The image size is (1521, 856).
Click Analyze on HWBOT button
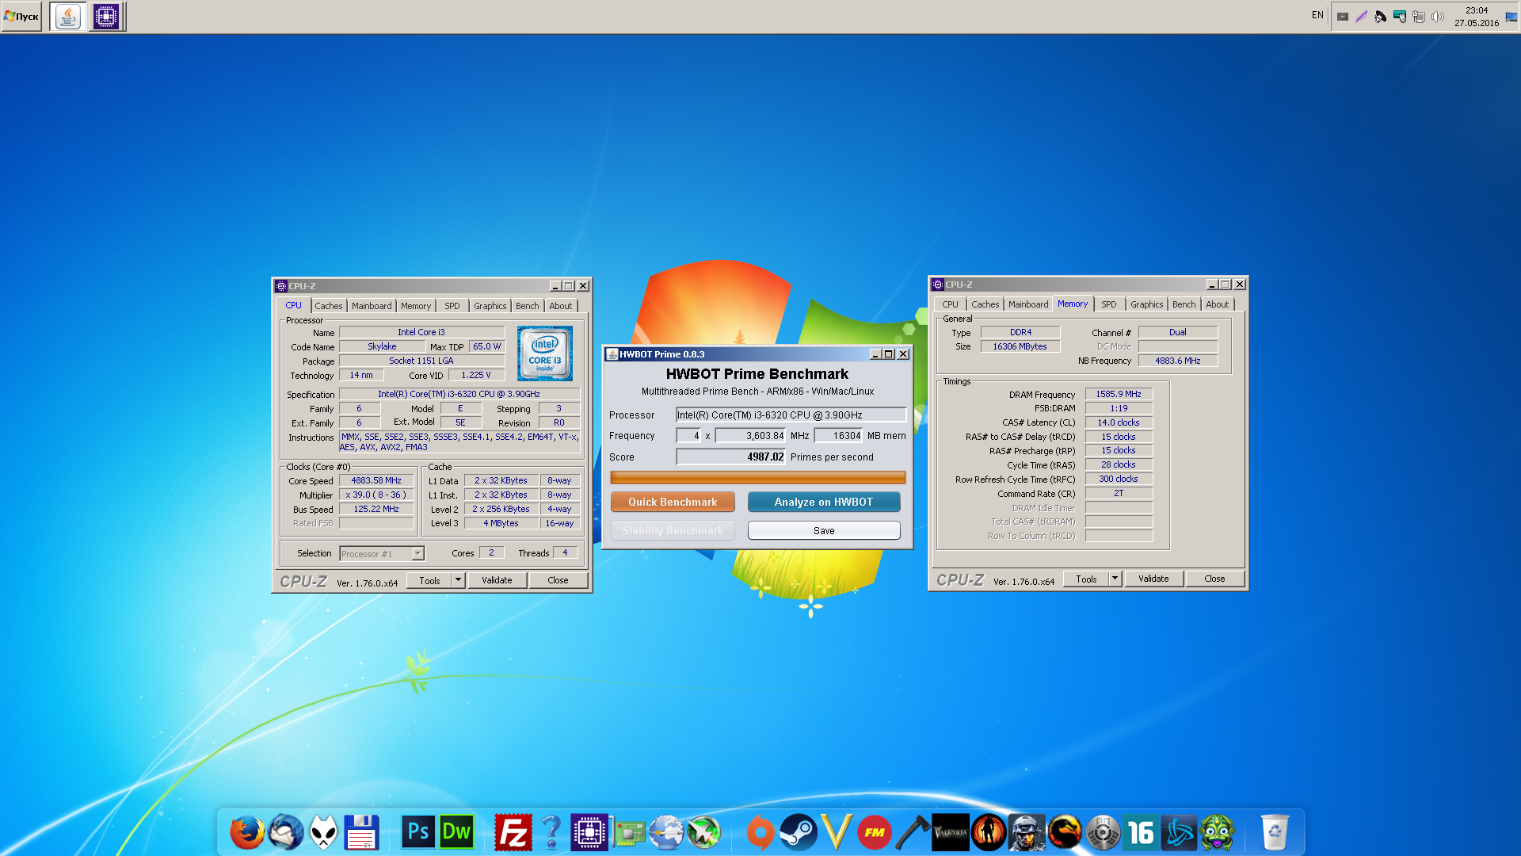[824, 502]
